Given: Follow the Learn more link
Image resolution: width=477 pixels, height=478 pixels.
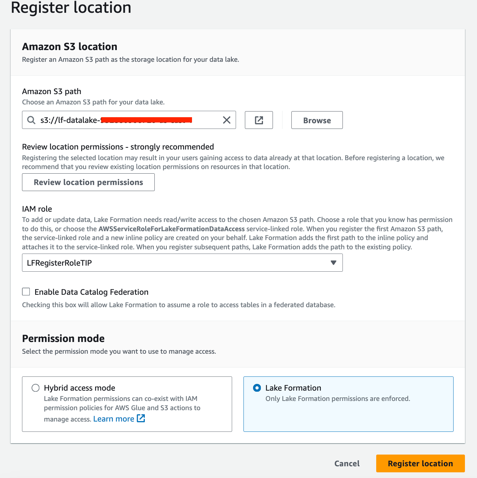Looking at the screenshot, I should click(x=114, y=419).
